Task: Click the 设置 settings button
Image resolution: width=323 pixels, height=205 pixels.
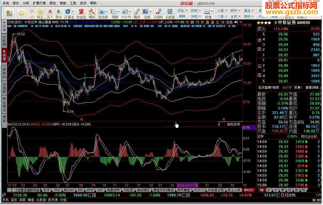Action: 21,190
